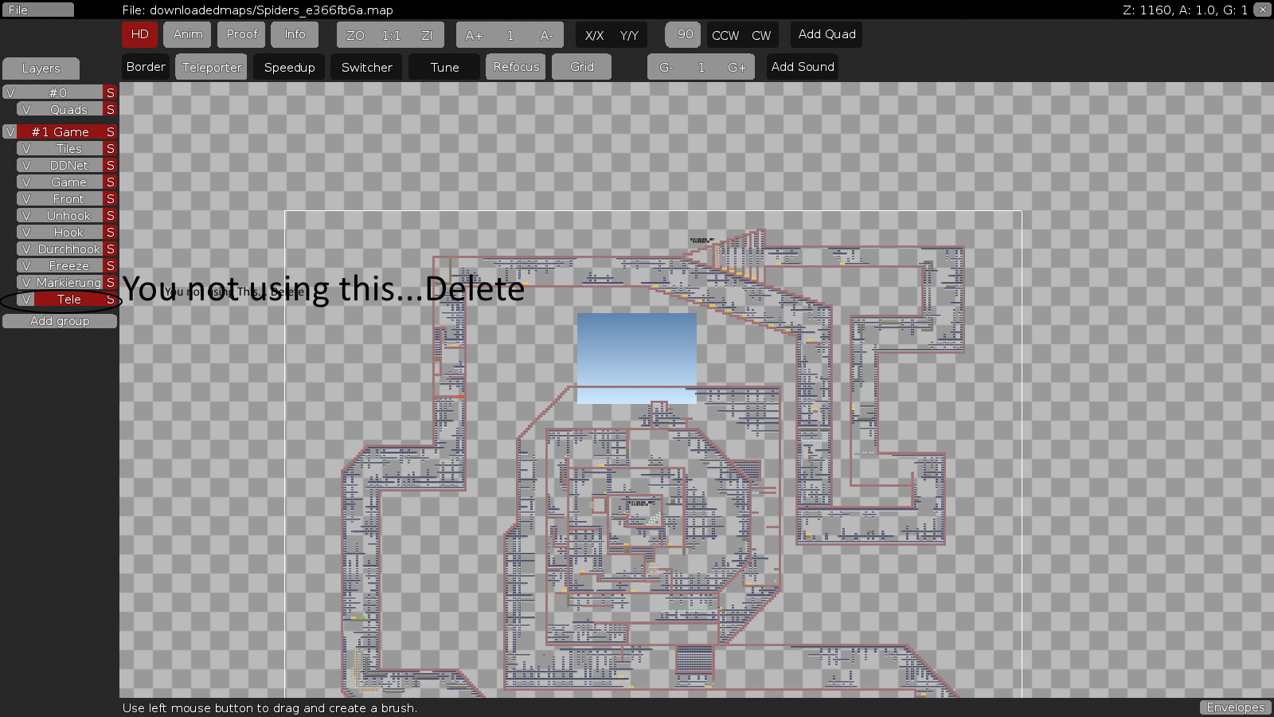Rotate brush clockwise with CW
The width and height of the screenshot is (1274, 717).
761,35
